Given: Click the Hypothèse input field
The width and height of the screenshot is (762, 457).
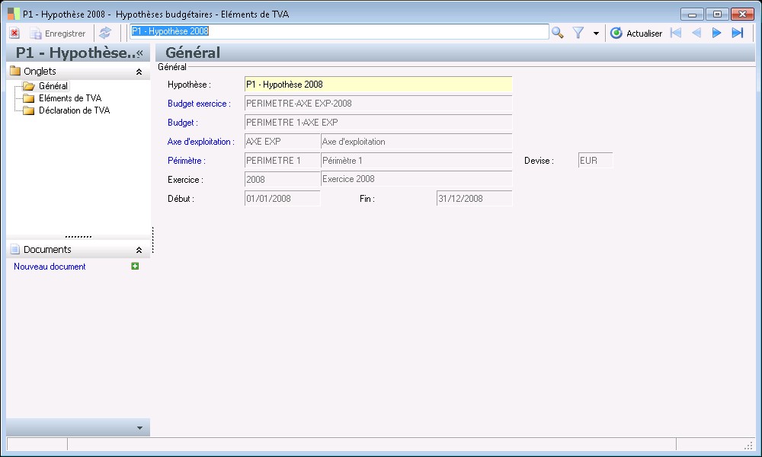Looking at the screenshot, I should point(378,85).
